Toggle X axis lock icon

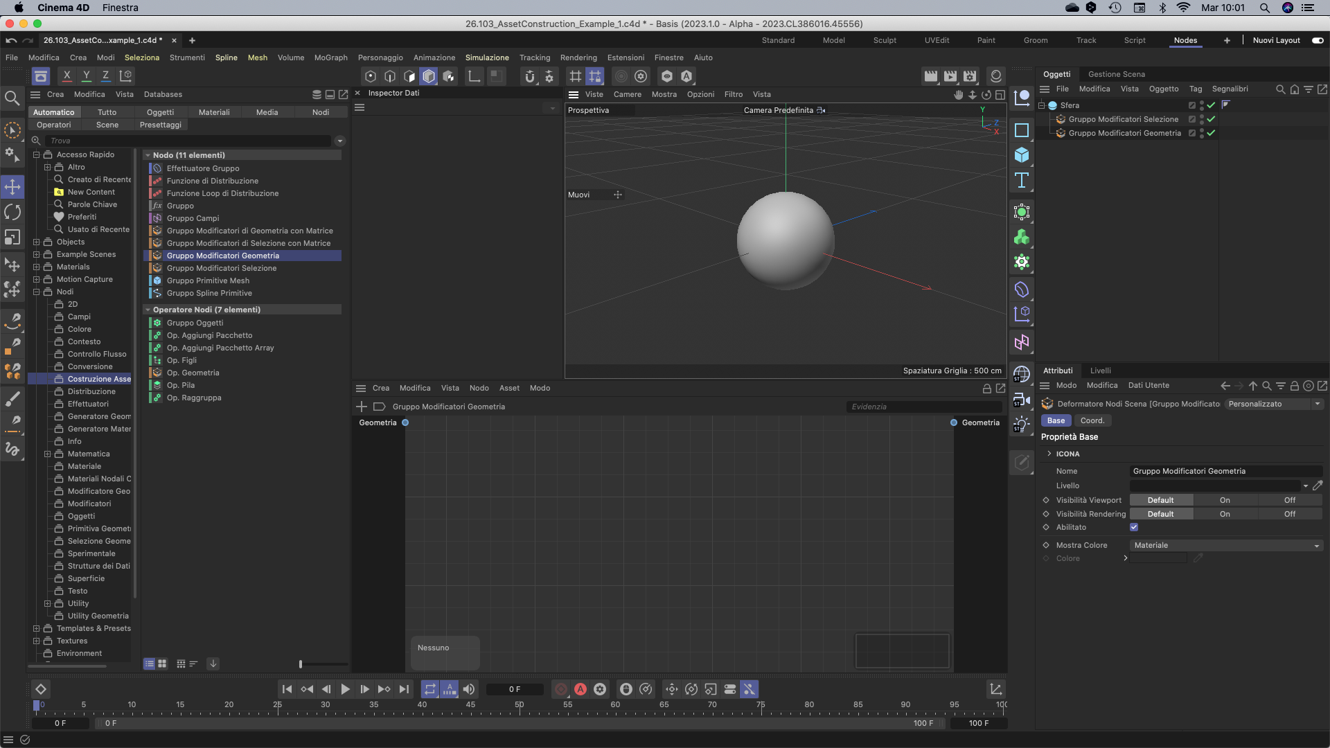[66, 75]
